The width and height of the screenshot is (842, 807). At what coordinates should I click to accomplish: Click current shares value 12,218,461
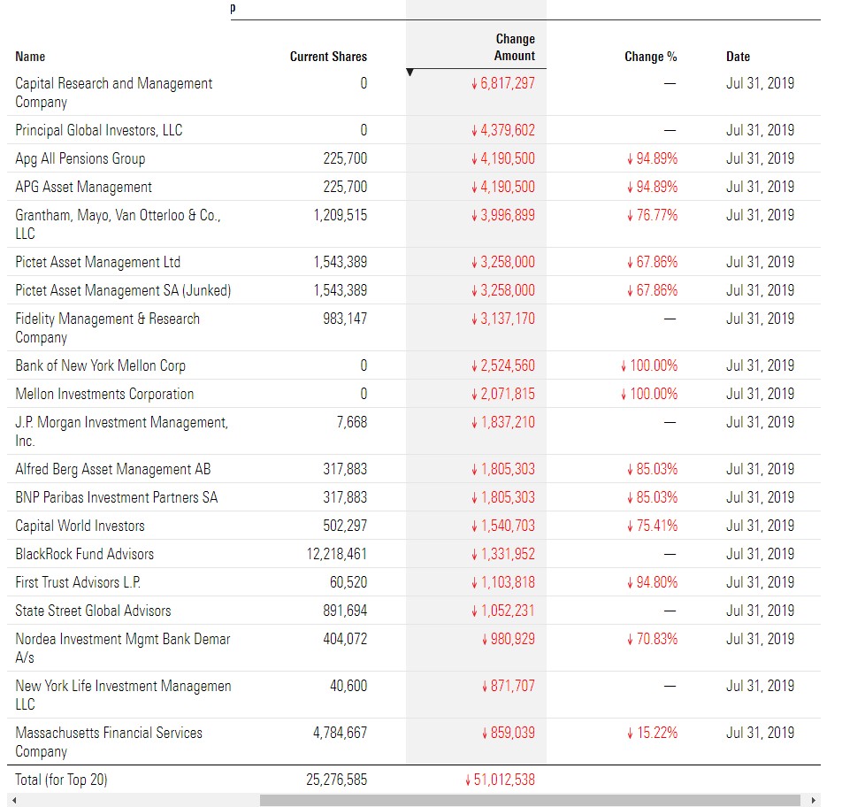pos(337,554)
